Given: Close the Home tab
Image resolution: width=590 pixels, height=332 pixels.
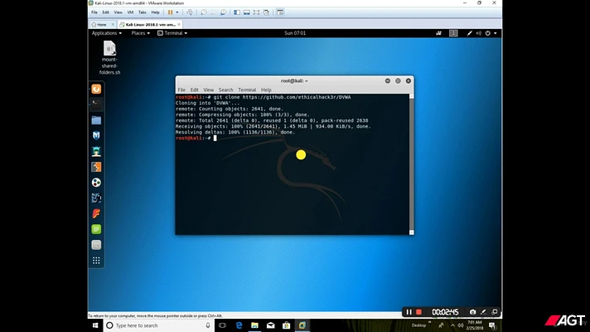Looking at the screenshot, I should [113, 25].
